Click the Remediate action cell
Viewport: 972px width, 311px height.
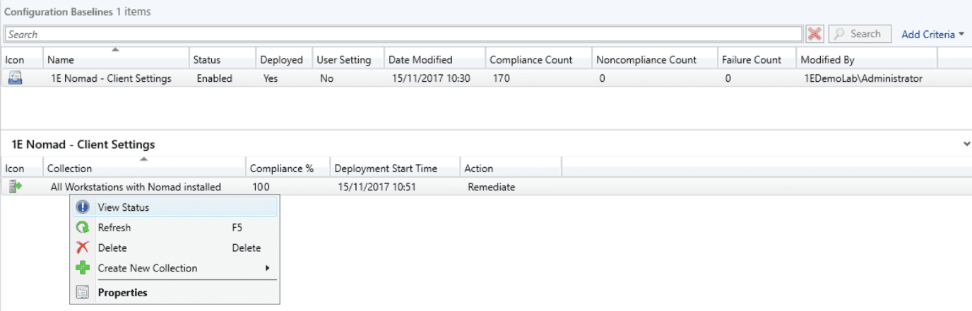(491, 187)
